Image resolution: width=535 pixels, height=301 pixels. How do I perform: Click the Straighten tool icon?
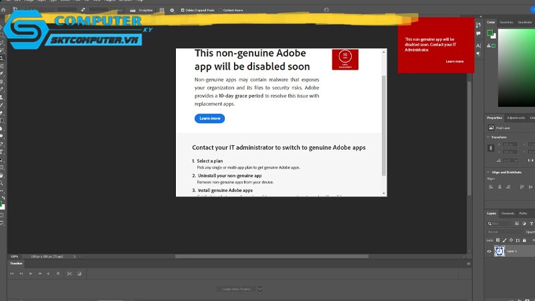[132, 10]
